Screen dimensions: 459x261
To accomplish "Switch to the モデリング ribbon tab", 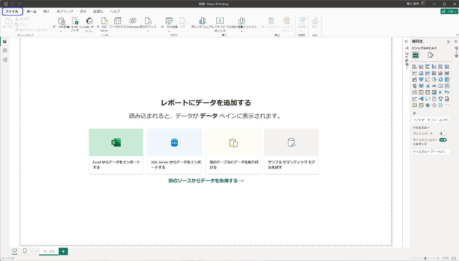I will (x=65, y=11).
